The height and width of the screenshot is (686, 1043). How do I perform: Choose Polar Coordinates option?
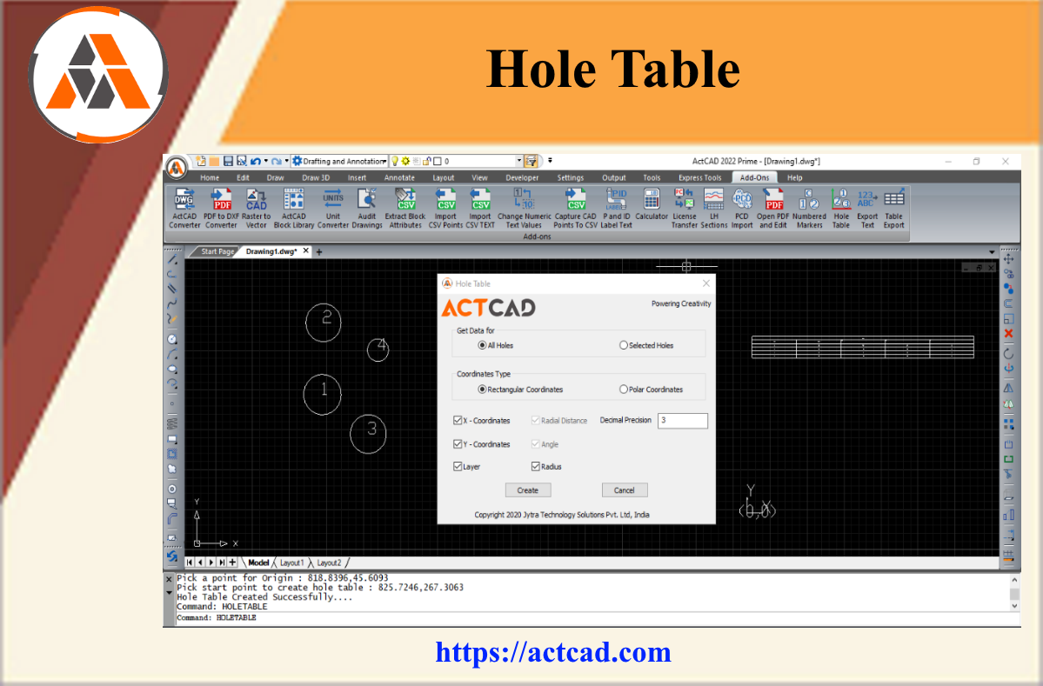click(x=623, y=389)
